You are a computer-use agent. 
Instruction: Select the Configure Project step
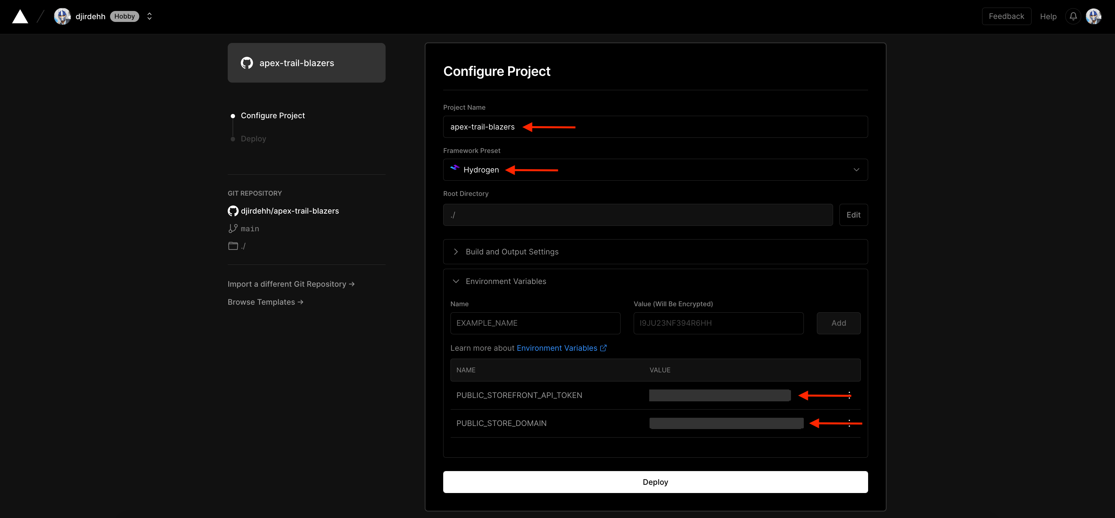coord(272,115)
